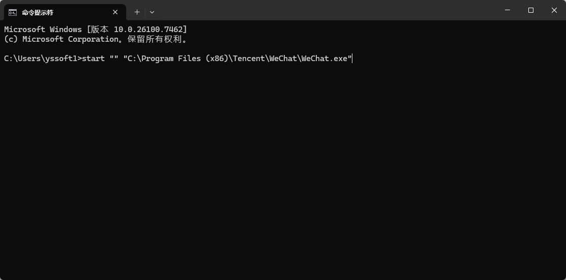Maximize the terminal window
Image resolution: width=566 pixels, height=280 pixels.
tap(531, 10)
